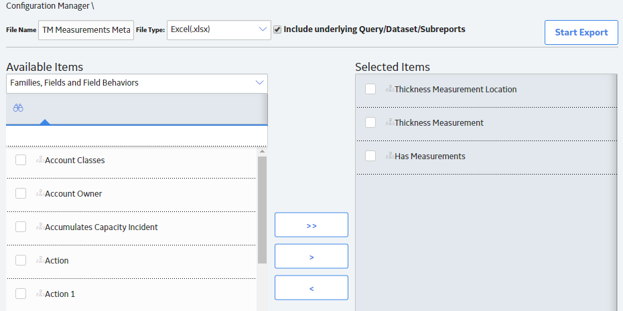Click the move all (>>) button
This screenshot has width=623, height=311.
click(x=311, y=225)
